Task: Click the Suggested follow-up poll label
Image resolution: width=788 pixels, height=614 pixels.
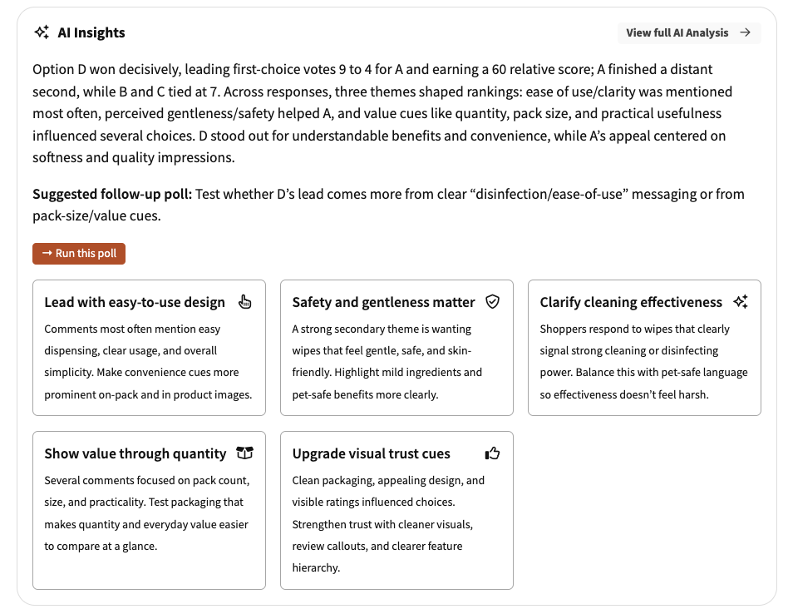Action: [112, 194]
